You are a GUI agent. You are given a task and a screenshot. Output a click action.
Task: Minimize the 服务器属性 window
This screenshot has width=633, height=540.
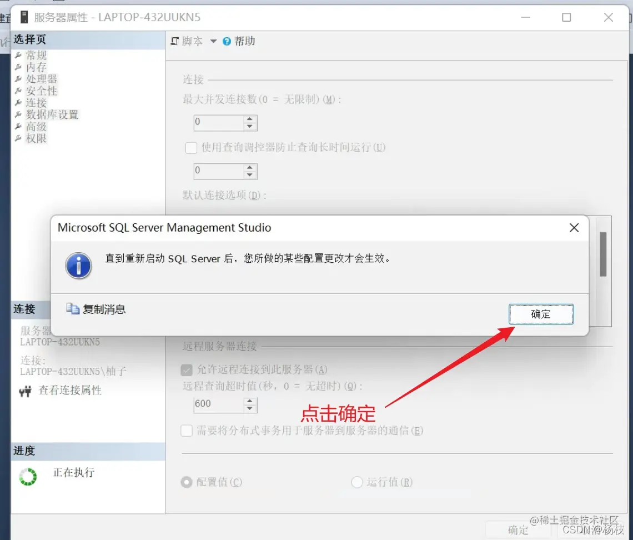pyautogui.click(x=525, y=17)
